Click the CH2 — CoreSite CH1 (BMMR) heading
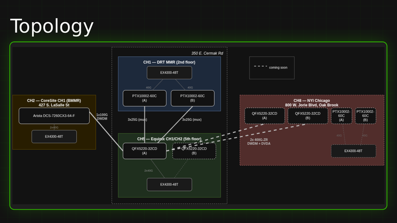Image resolution: width=397 pixels, height=223 pixels. coord(54,101)
